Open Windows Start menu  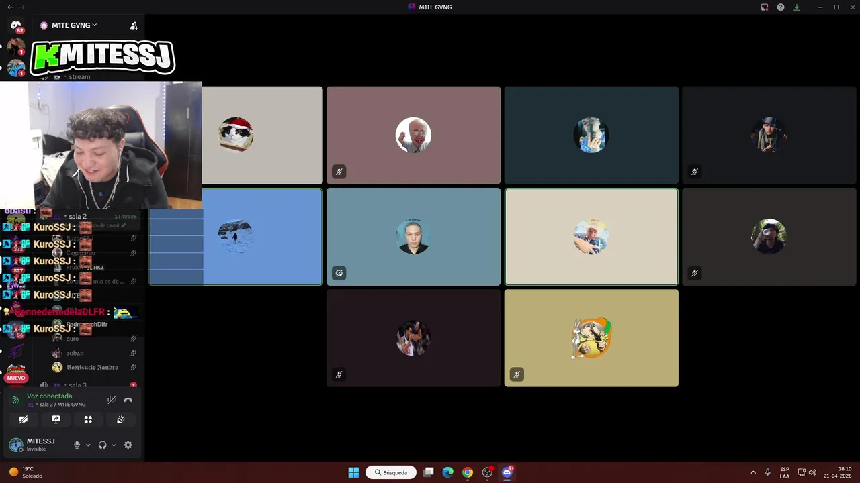pos(353,472)
